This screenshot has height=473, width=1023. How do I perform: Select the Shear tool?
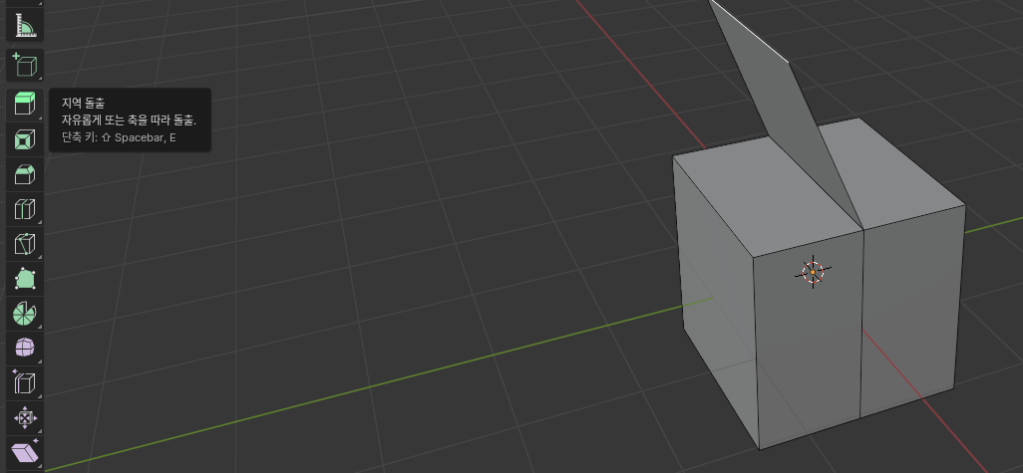click(x=25, y=453)
